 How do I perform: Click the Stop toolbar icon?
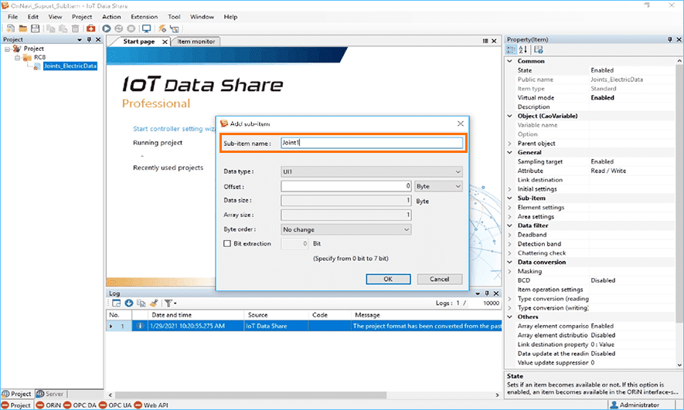131,29
